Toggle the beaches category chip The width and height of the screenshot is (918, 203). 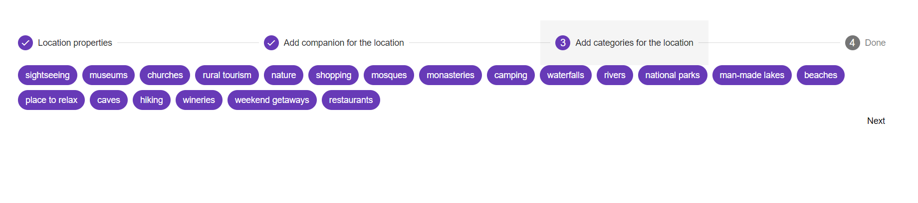(820, 75)
